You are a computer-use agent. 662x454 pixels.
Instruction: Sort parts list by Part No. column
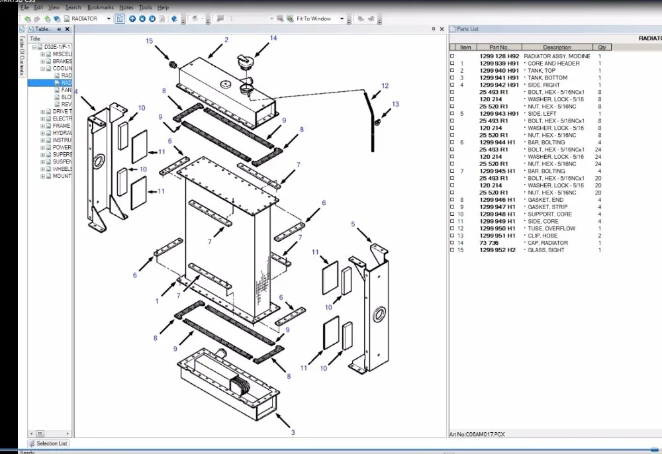point(499,47)
